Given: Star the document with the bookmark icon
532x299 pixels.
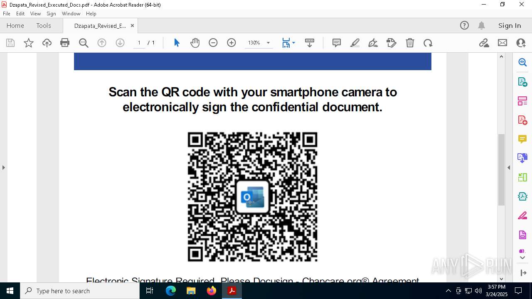Looking at the screenshot, I should [29, 43].
